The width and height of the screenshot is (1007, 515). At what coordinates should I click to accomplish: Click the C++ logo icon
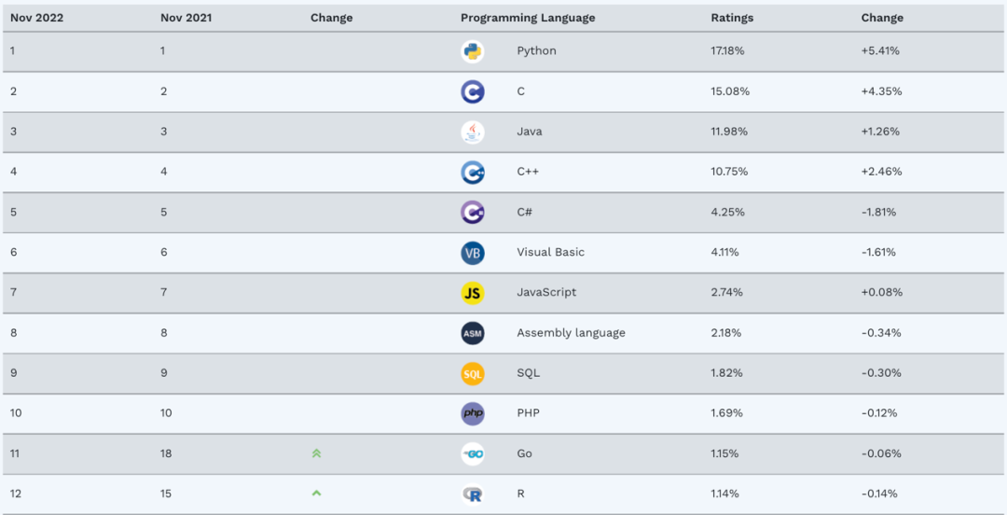(x=473, y=172)
